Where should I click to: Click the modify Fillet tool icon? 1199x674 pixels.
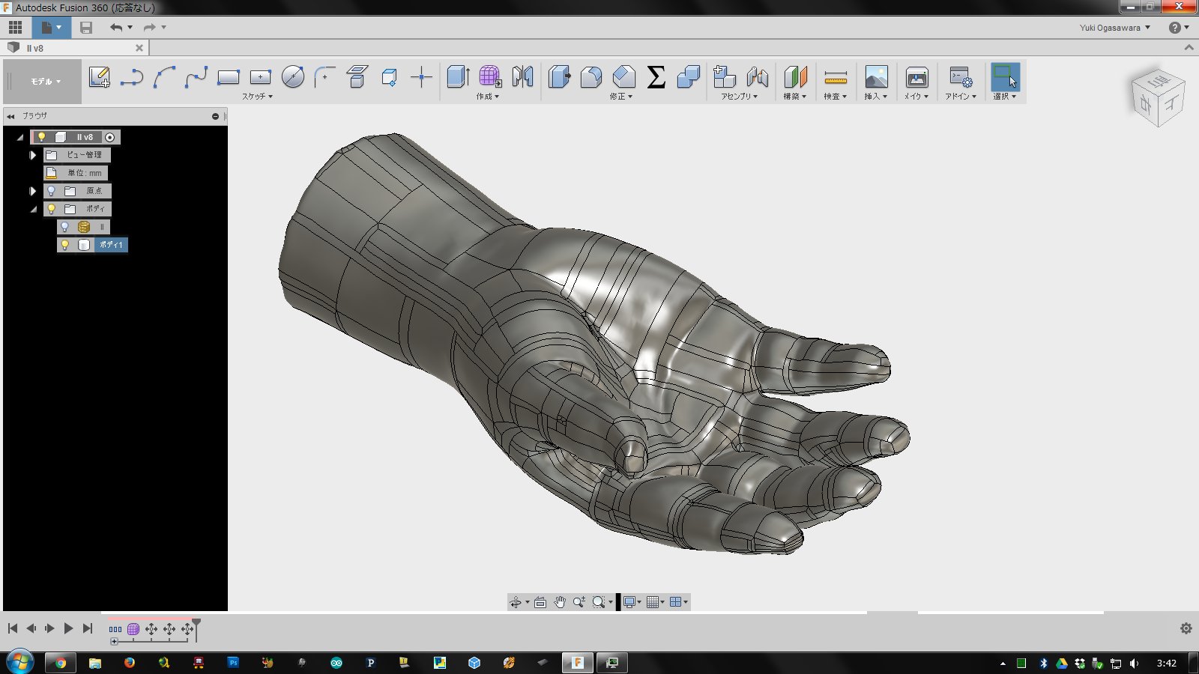(591, 76)
